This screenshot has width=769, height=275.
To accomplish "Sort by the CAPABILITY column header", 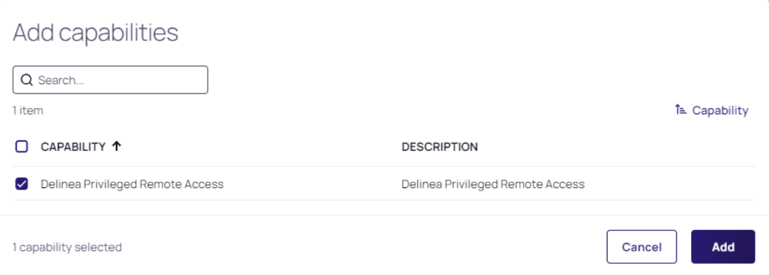I will [73, 147].
